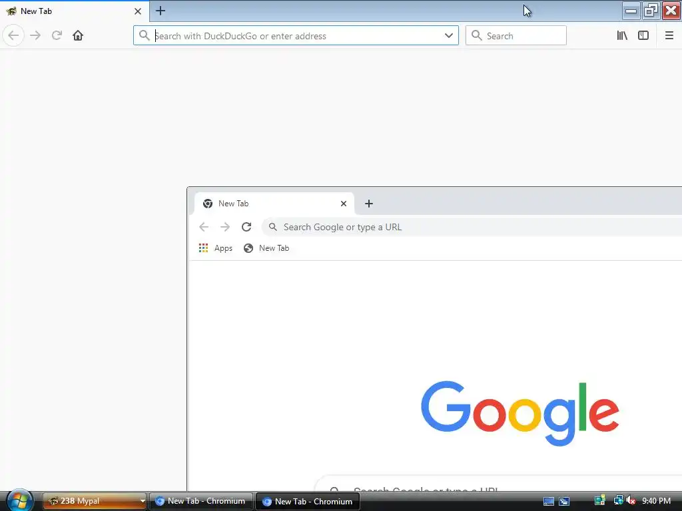Click the colorful flag tray icon

[600, 500]
